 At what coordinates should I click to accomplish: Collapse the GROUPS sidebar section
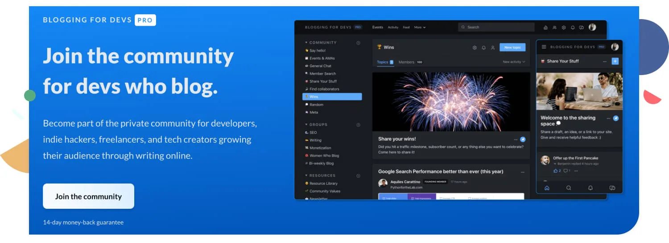[x=306, y=125]
